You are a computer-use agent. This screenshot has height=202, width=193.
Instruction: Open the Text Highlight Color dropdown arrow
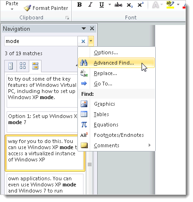click(x=178, y=5)
